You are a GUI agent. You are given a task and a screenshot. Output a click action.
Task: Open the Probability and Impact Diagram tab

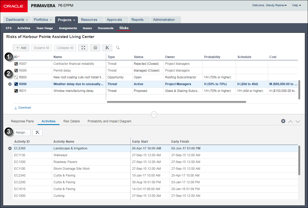(109, 121)
